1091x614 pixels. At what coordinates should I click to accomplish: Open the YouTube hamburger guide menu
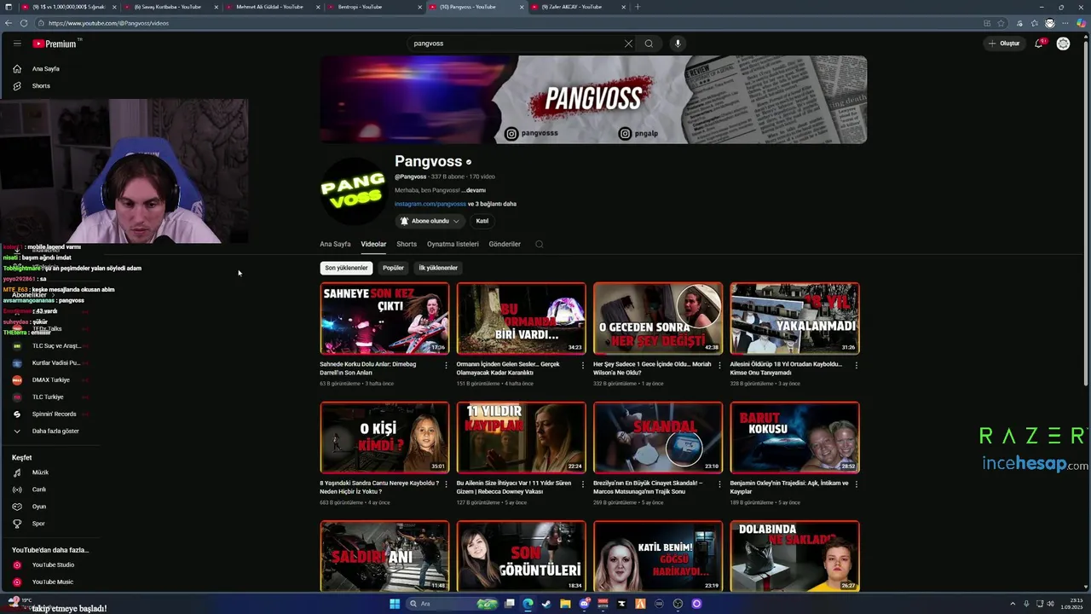(17, 43)
